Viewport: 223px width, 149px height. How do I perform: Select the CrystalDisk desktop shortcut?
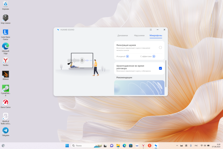click(x=5, y=91)
